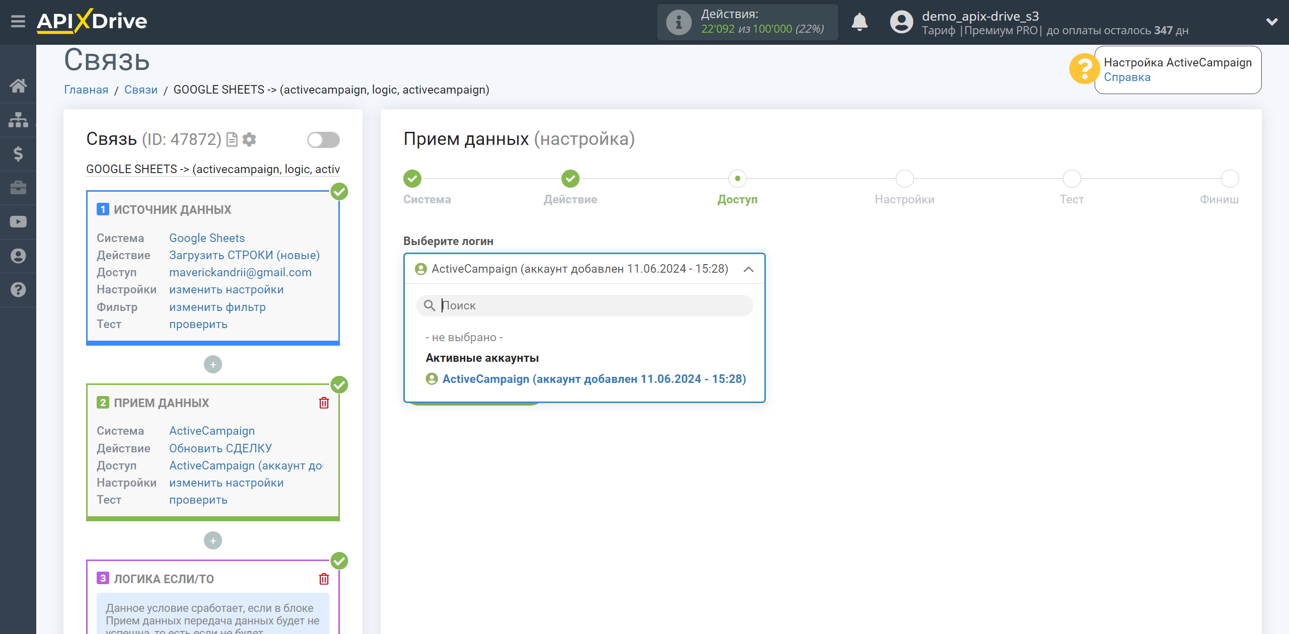This screenshot has width=1289, height=634.
Task: Delete the ПРИЕМ ДАННЫХ block
Action: pyautogui.click(x=324, y=403)
